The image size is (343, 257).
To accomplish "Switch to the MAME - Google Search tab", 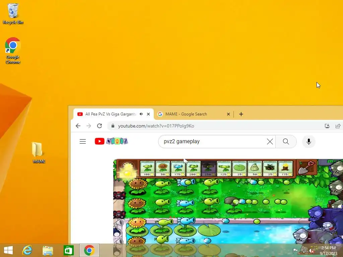I will pyautogui.click(x=194, y=114).
